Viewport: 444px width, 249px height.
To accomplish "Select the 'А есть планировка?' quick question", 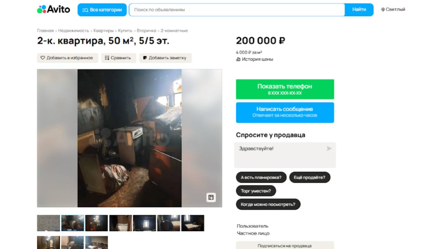I will click(x=261, y=177).
